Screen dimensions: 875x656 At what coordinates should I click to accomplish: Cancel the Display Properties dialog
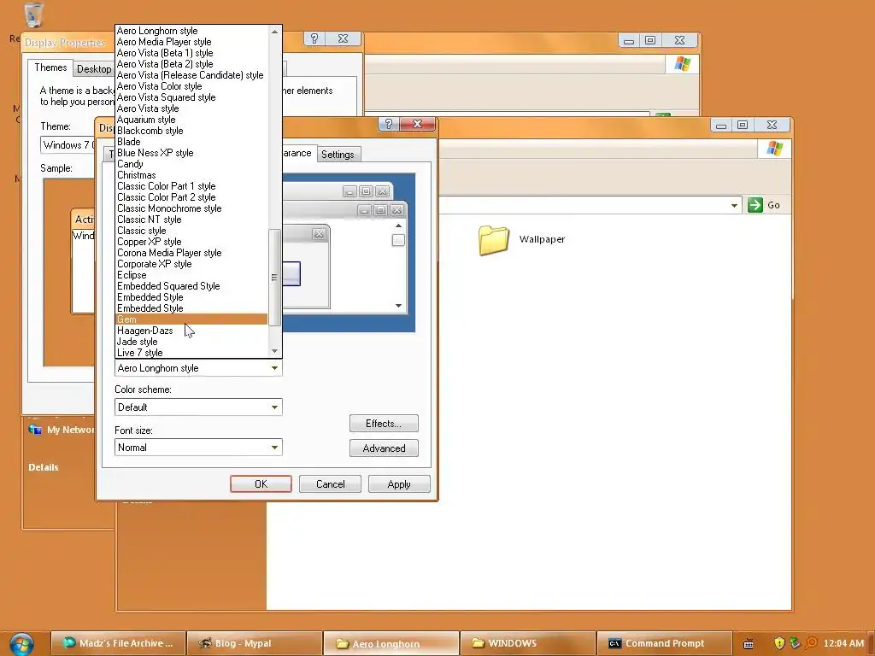coord(330,484)
